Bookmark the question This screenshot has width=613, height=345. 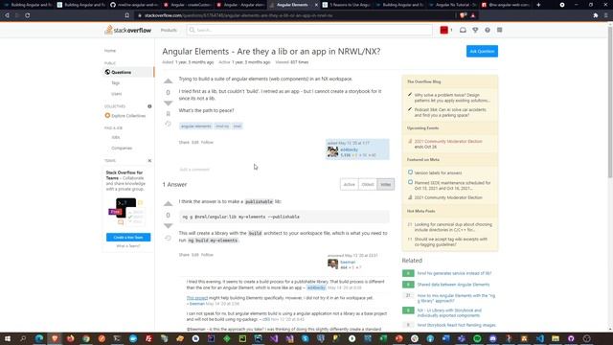169,114
